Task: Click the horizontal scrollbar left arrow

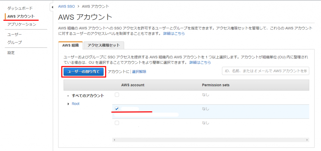Action: (114, 140)
